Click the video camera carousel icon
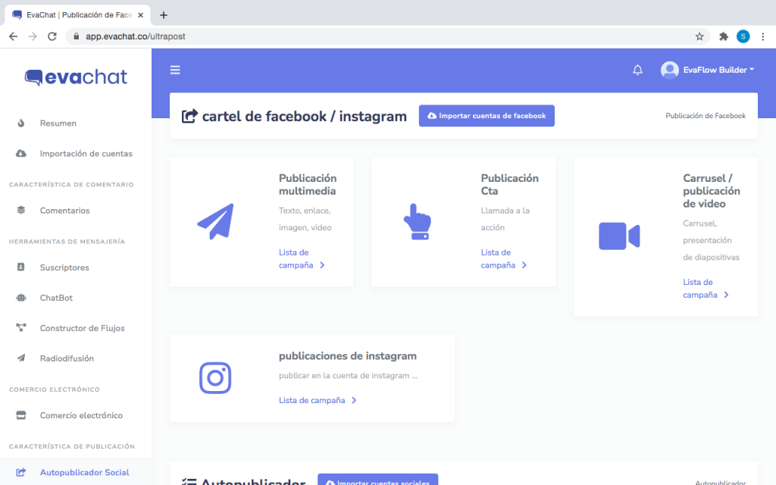This screenshot has height=485, width=776. 619,236
